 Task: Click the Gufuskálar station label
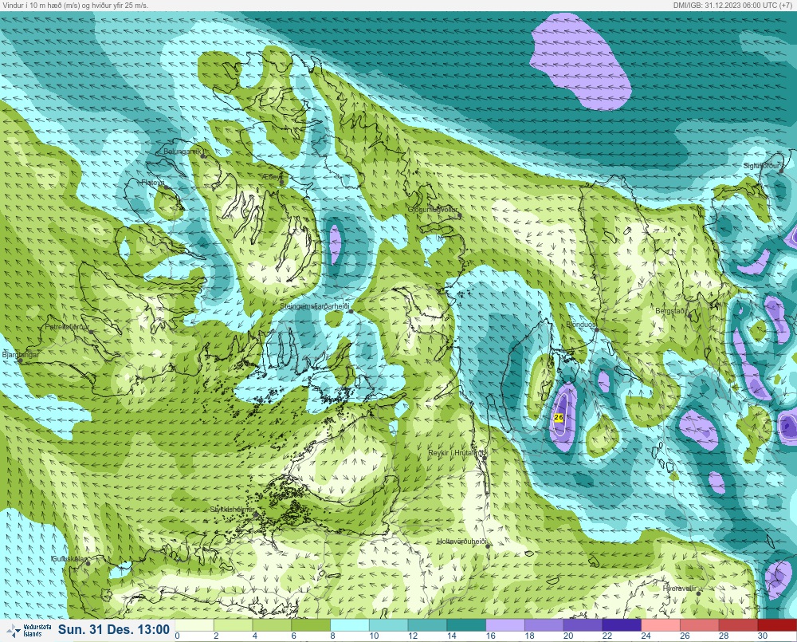(x=69, y=558)
